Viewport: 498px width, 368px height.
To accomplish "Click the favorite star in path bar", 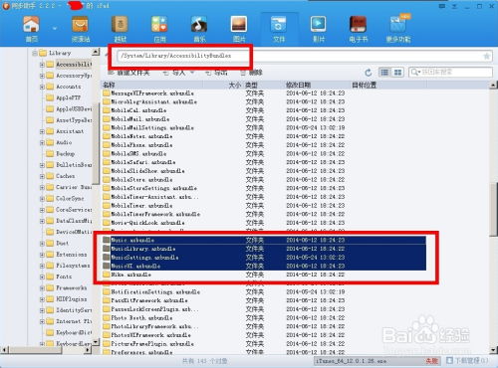I will 487,56.
